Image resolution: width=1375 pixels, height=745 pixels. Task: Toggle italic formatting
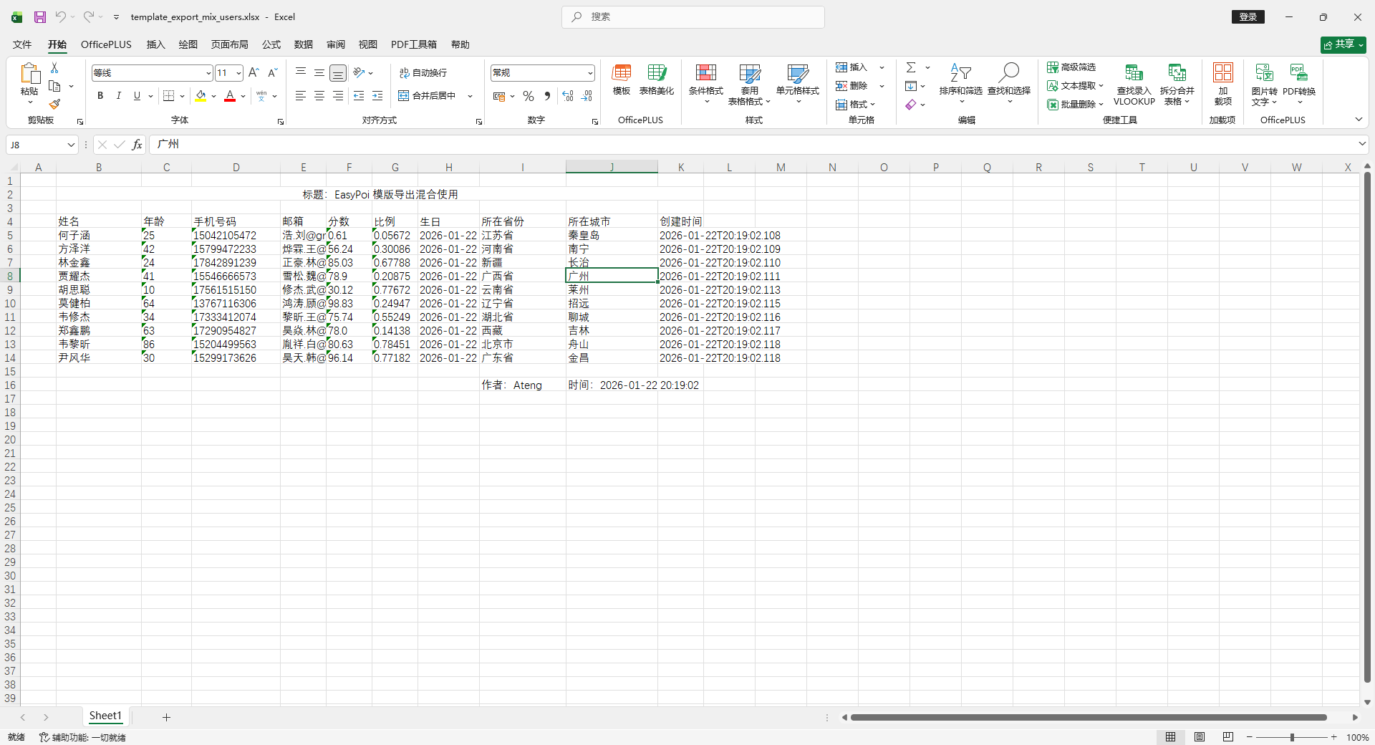[119, 96]
